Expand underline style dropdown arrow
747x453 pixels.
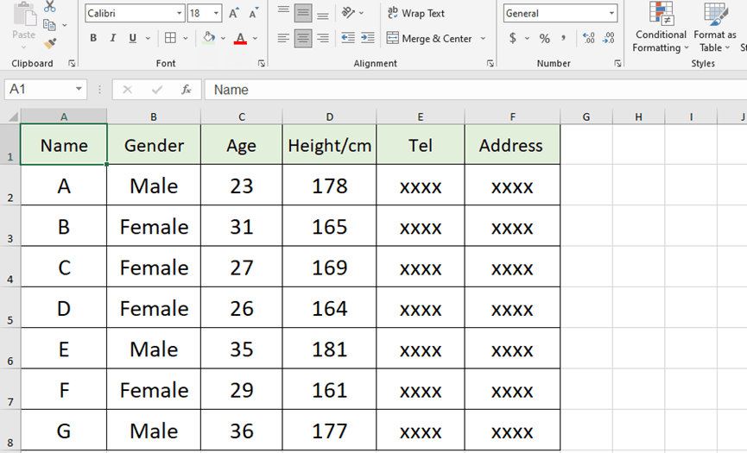coord(148,38)
